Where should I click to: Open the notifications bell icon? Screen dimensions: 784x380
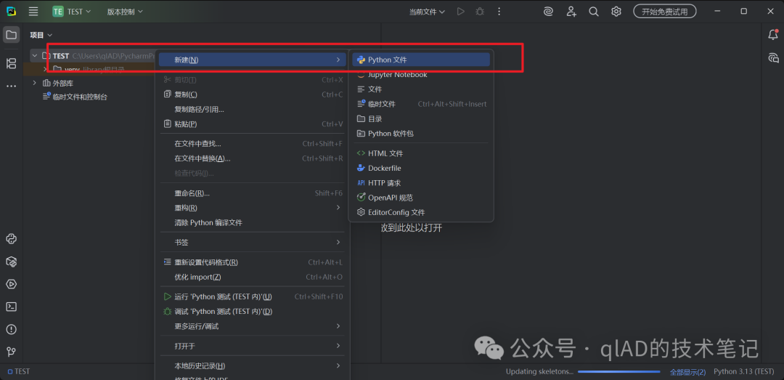click(x=773, y=35)
